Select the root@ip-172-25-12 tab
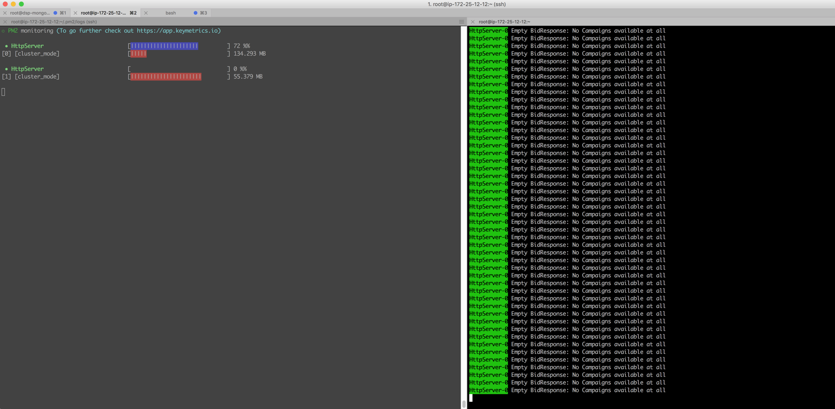This screenshot has height=409, width=835. click(104, 13)
